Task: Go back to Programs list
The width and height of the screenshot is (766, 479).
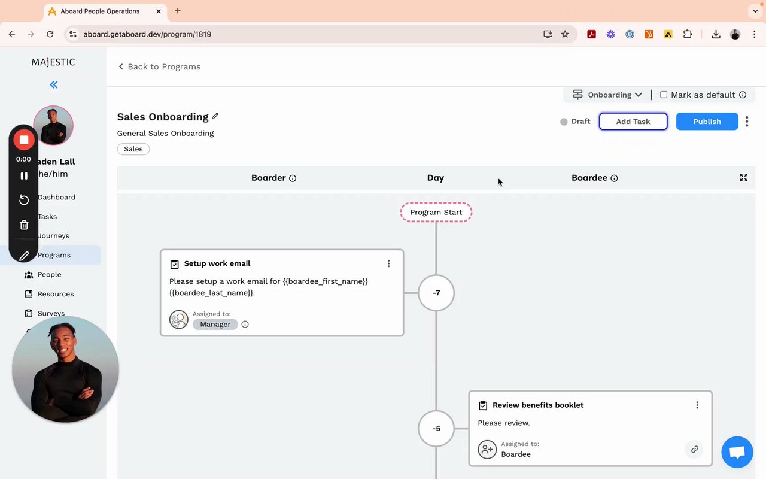Action: coord(159,66)
